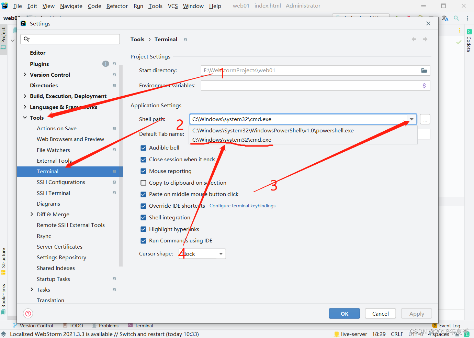Toggle Close session when it ends
The image size is (474, 338).
pyautogui.click(x=144, y=160)
